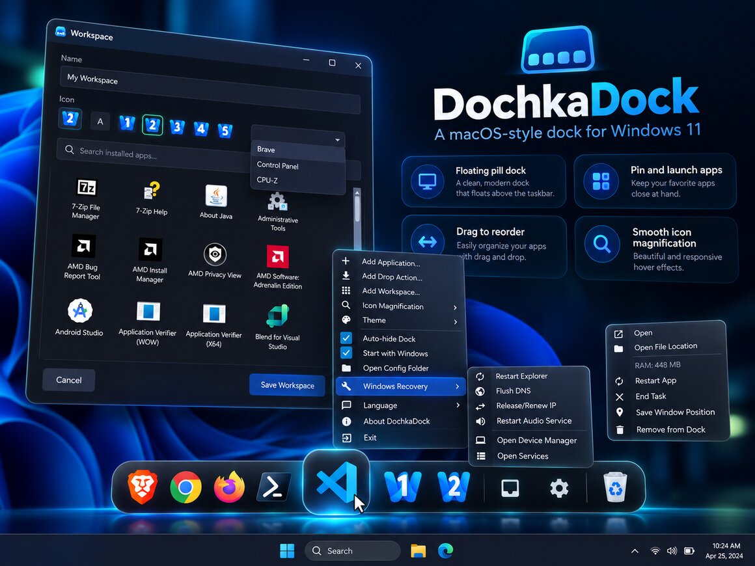Launch Firefox from the dock
The image size is (755, 566).
(229, 487)
